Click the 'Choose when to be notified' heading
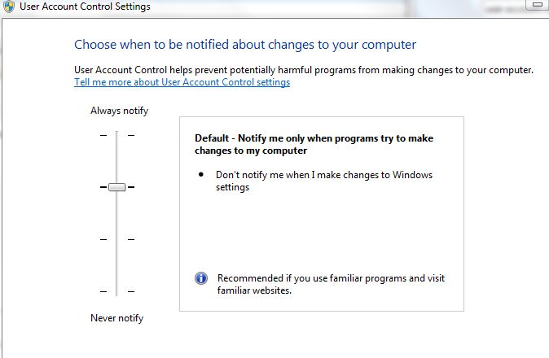Viewport: 549px width, 358px height. coord(245,44)
